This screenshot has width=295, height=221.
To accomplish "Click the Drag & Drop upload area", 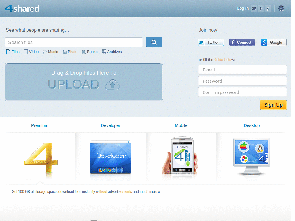I will [84, 82].
